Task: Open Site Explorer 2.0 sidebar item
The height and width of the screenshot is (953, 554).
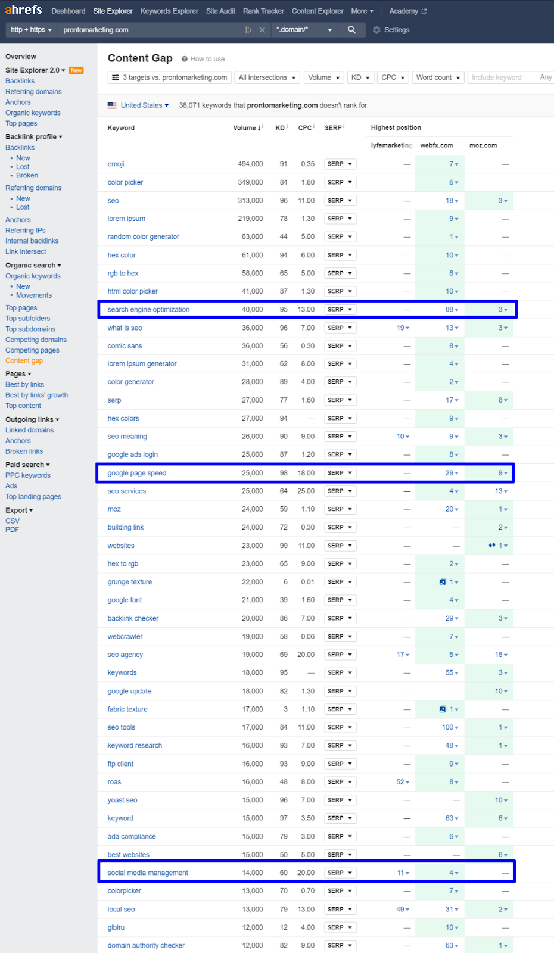Action: (x=36, y=70)
